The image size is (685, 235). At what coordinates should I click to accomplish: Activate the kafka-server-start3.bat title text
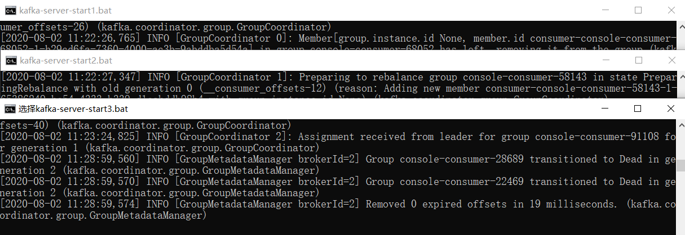click(73, 109)
